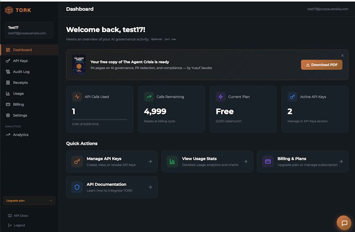Click the Current Plan lightning icon

click(221, 97)
